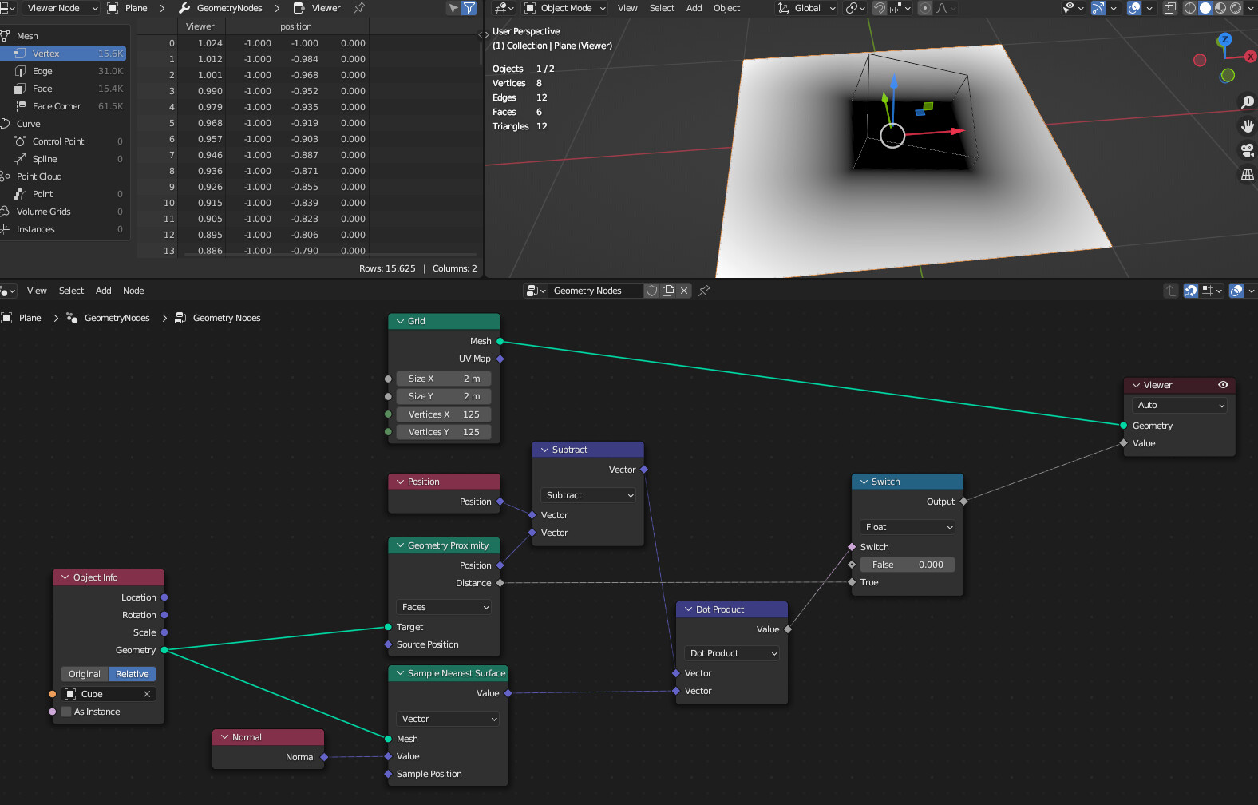
Task: Switch to material preview shading
Action: 1220,8
